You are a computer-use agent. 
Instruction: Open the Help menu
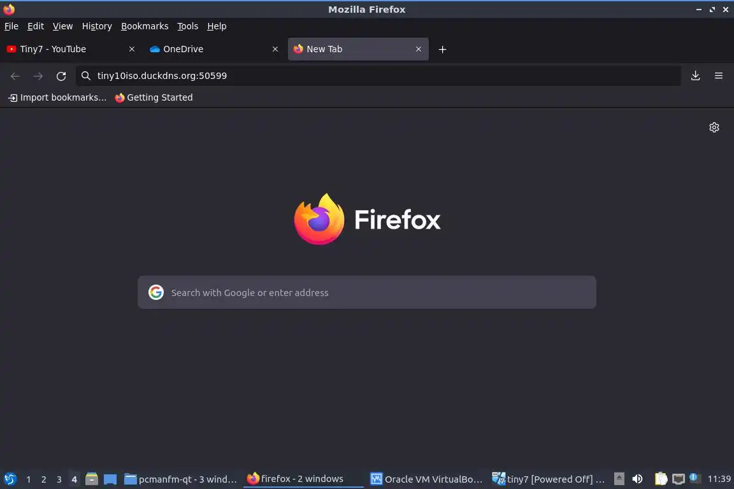coord(217,26)
